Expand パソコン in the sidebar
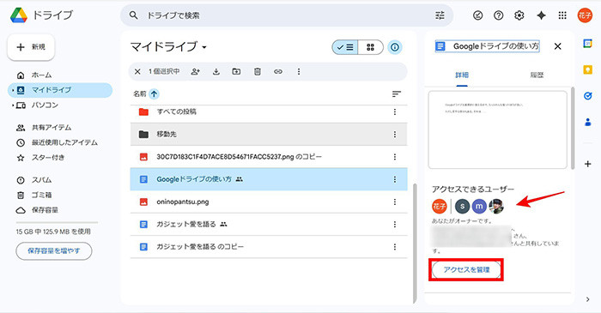 pos(13,105)
